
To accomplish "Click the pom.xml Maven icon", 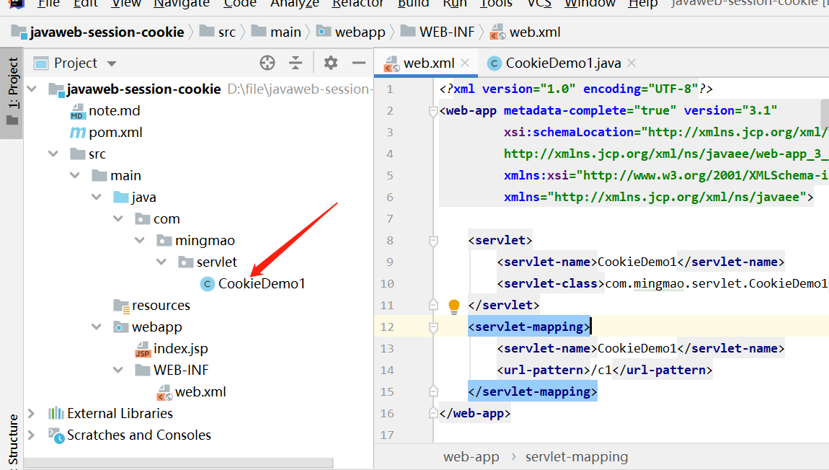I will click(x=78, y=132).
